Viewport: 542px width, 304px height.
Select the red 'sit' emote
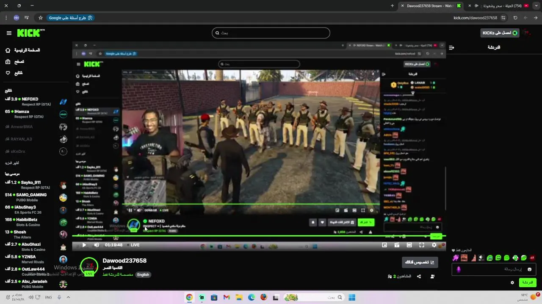coord(532,258)
